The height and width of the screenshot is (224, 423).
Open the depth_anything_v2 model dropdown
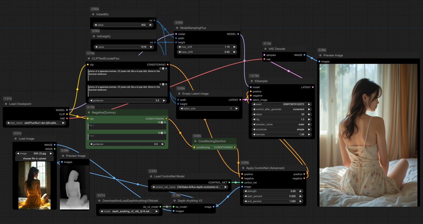click(x=129, y=211)
